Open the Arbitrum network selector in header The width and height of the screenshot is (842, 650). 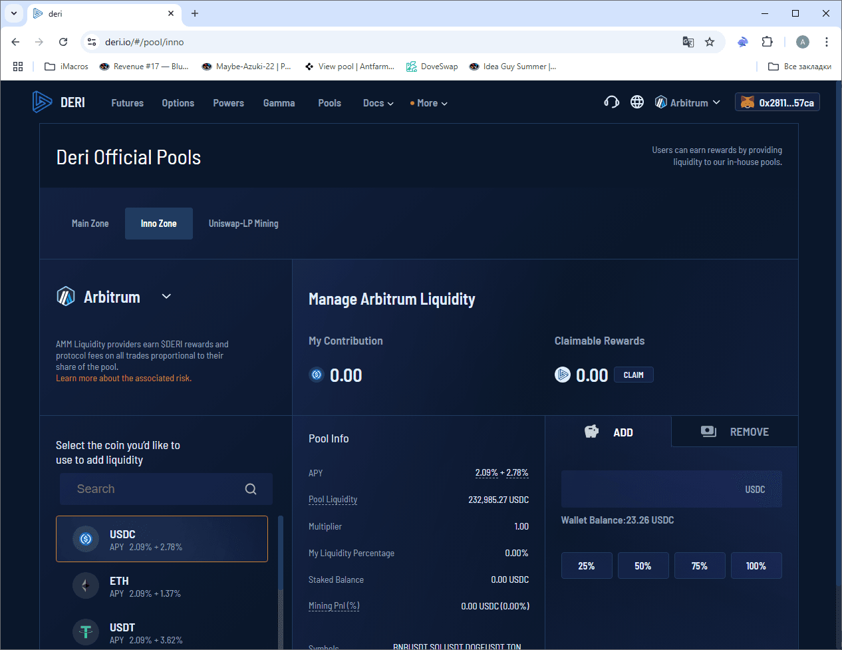[688, 102]
